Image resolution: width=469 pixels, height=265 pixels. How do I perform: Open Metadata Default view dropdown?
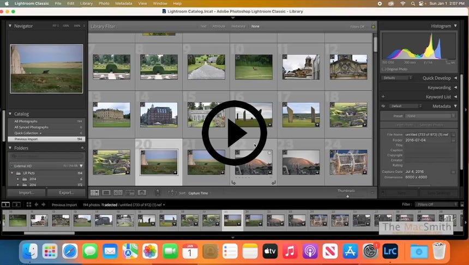pos(405,106)
